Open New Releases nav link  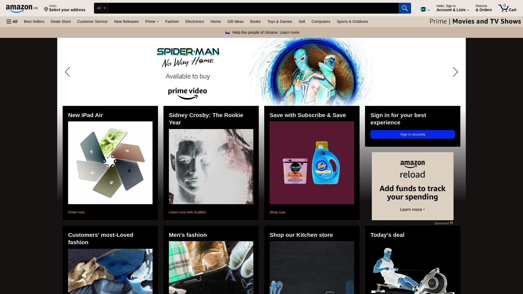point(126,22)
